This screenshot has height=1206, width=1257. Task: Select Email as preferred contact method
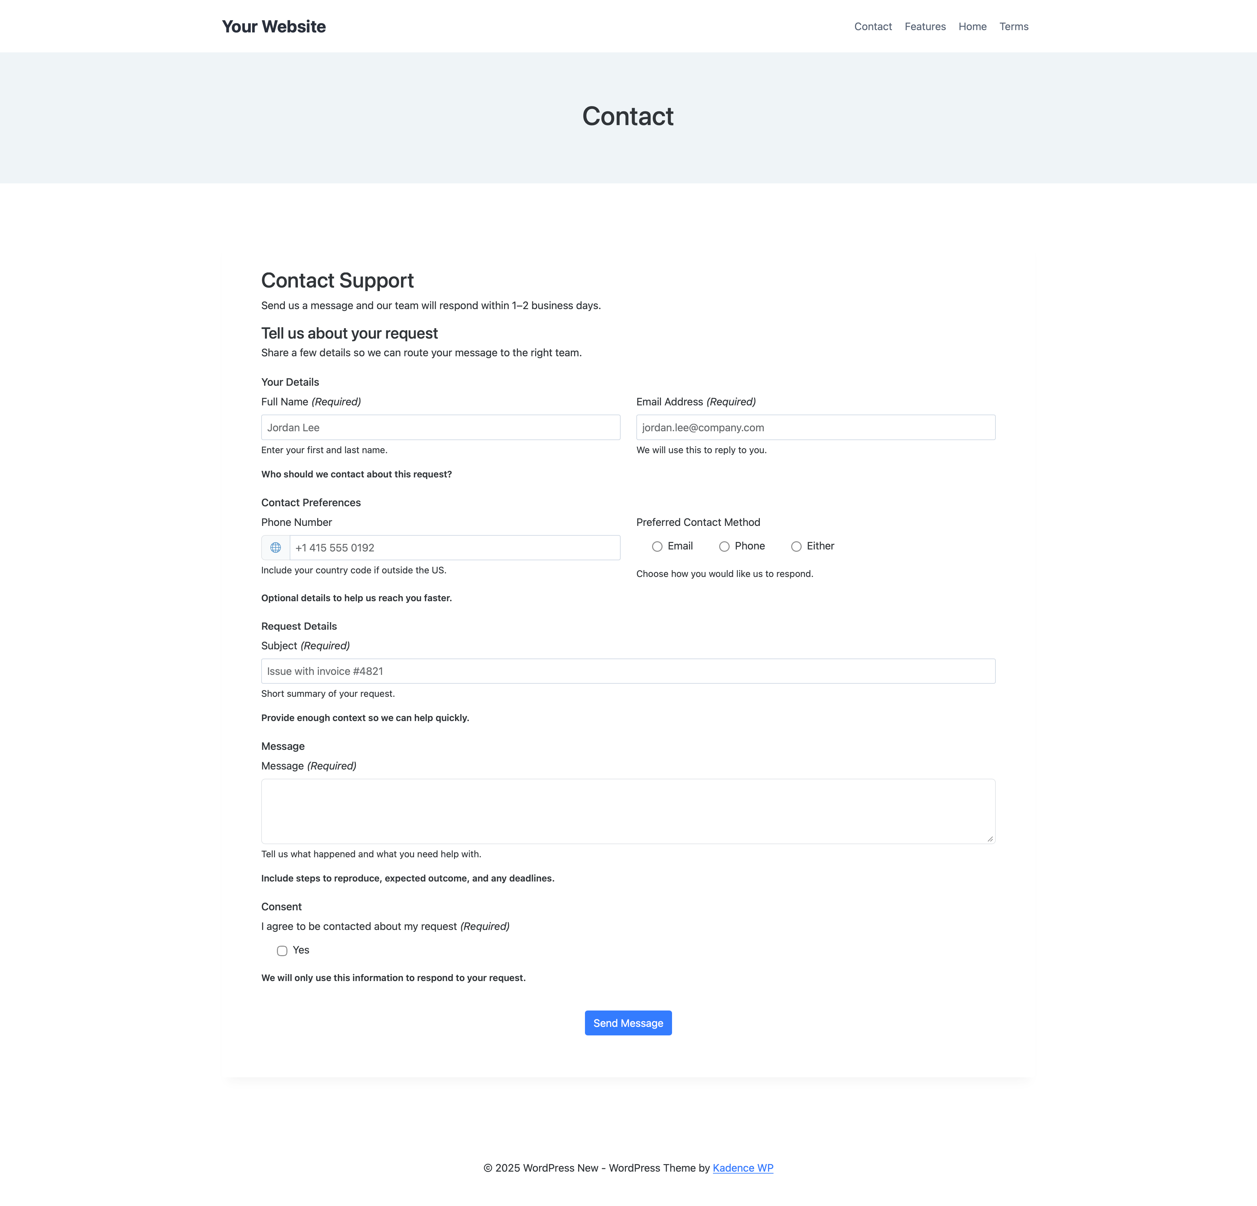pyautogui.click(x=657, y=546)
